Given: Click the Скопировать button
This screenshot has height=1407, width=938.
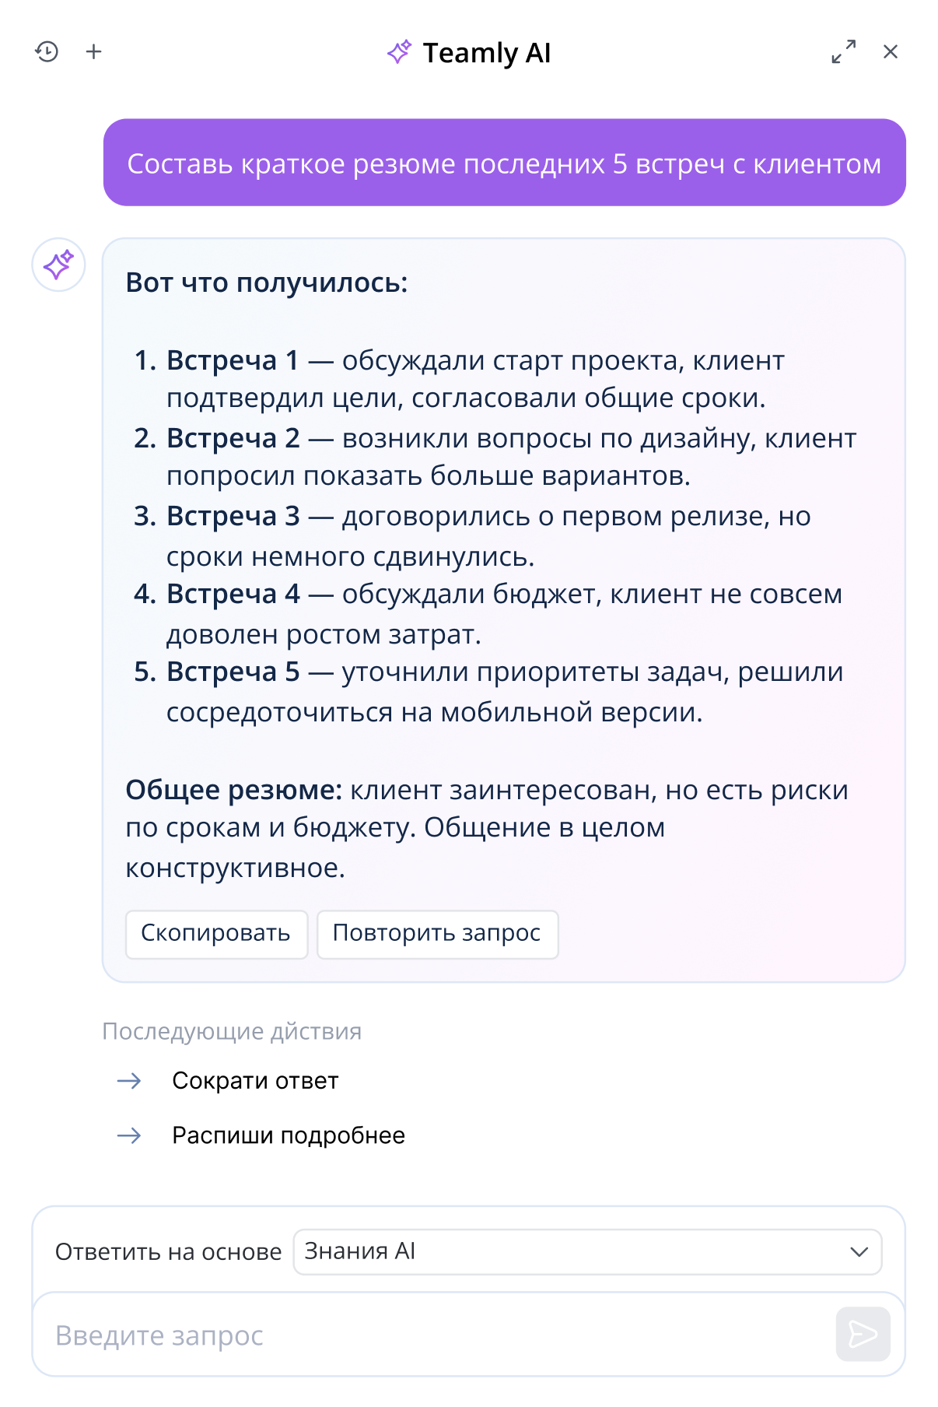Looking at the screenshot, I should click(216, 933).
